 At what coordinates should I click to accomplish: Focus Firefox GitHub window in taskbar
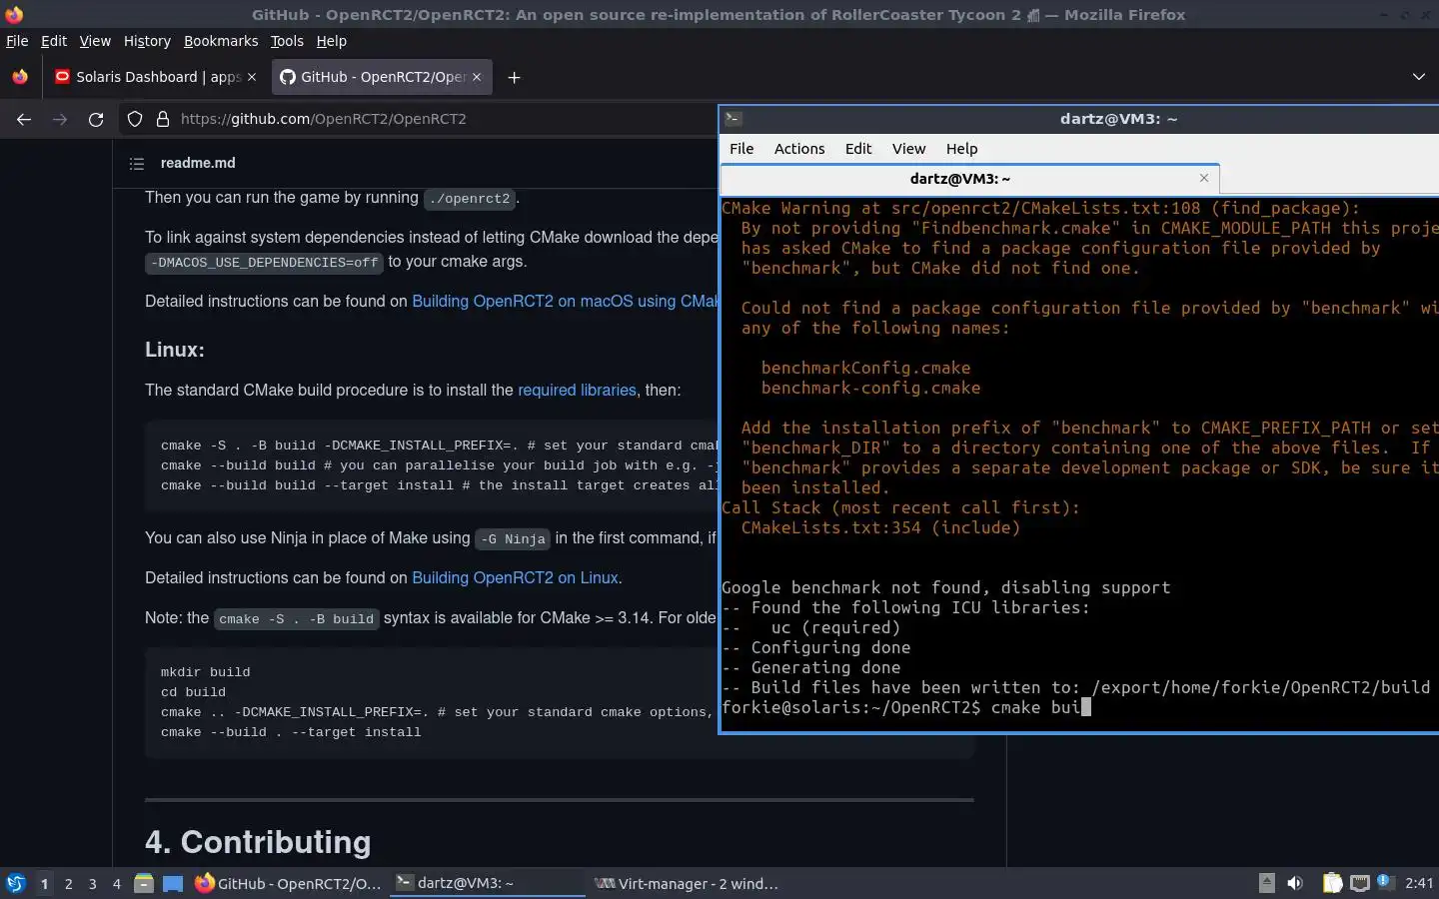[x=288, y=883]
